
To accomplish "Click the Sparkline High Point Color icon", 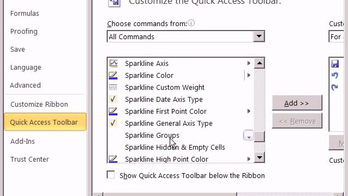I will tap(113, 159).
